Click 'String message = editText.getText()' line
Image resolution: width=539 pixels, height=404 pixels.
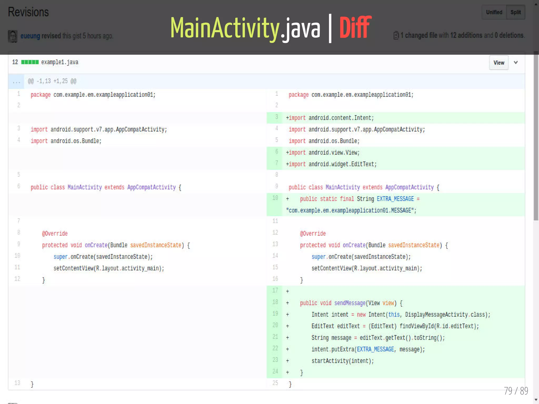pos(396,338)
